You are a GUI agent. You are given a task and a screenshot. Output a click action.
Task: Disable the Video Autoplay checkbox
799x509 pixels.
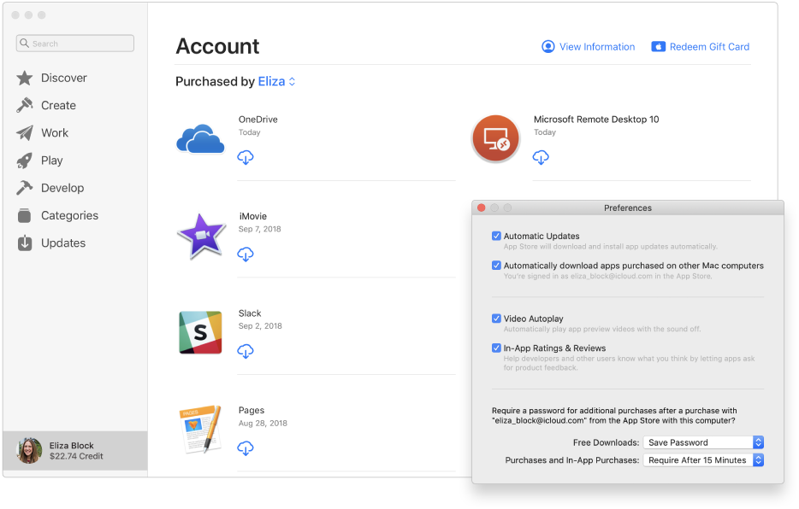[496, 319]
